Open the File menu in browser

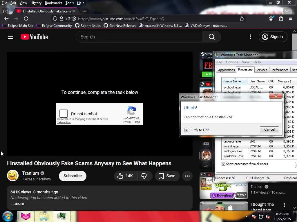[x=4, y=3]
